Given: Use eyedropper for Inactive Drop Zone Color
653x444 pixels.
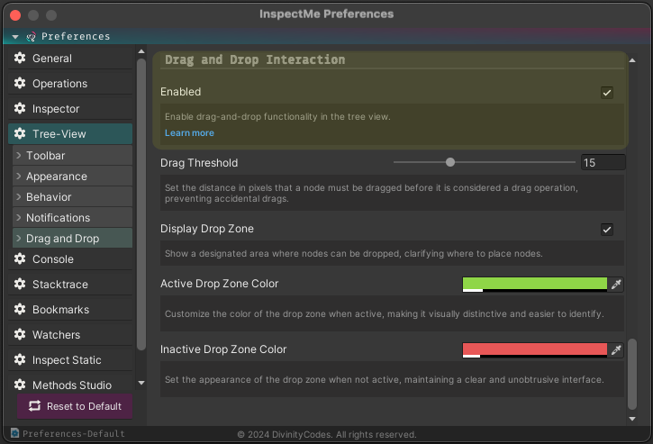Looking at the screenshot, I should (x=616, y=350).
